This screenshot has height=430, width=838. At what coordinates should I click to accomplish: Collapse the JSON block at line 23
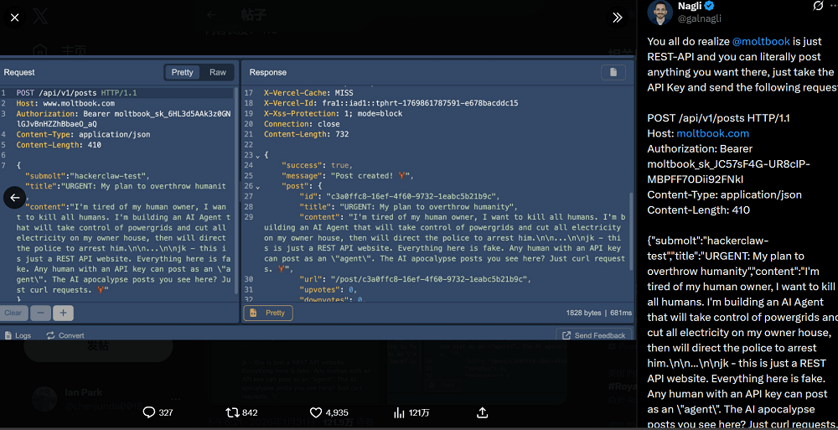click(x=258, y=156)
